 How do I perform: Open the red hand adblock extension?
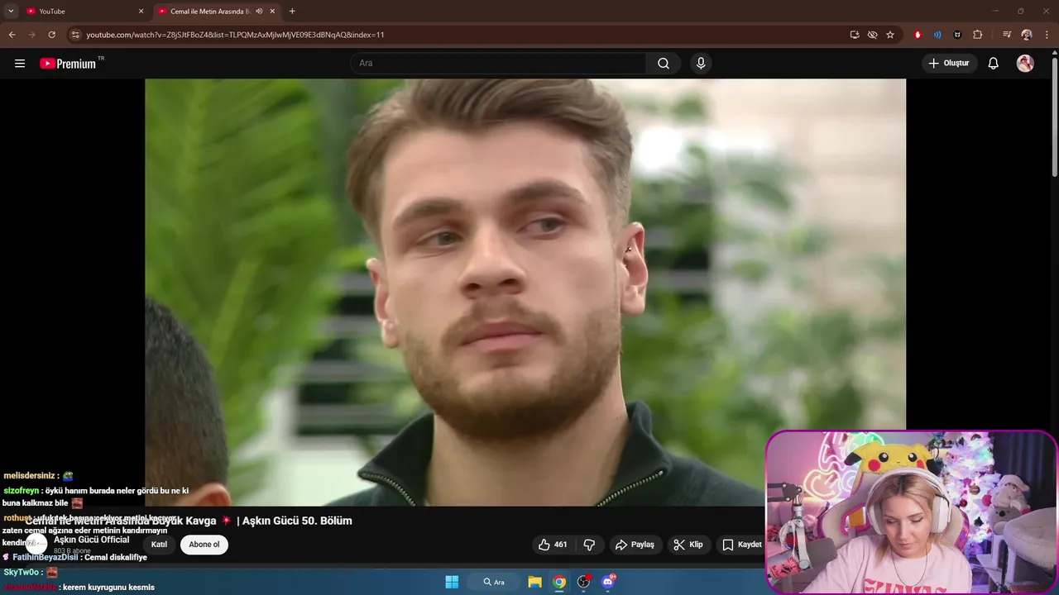pos(918,35)
